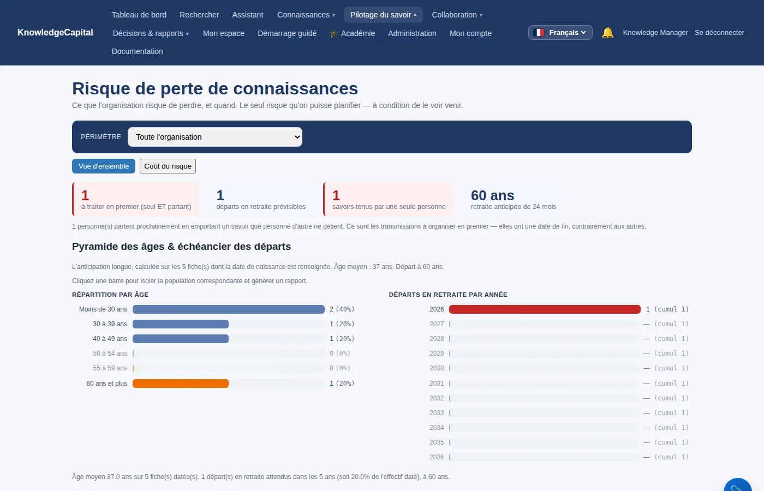Viewport: 764px width, 491px height.
Task: Click the KnowledgeCapital logo link
Action: pos(55,33)
